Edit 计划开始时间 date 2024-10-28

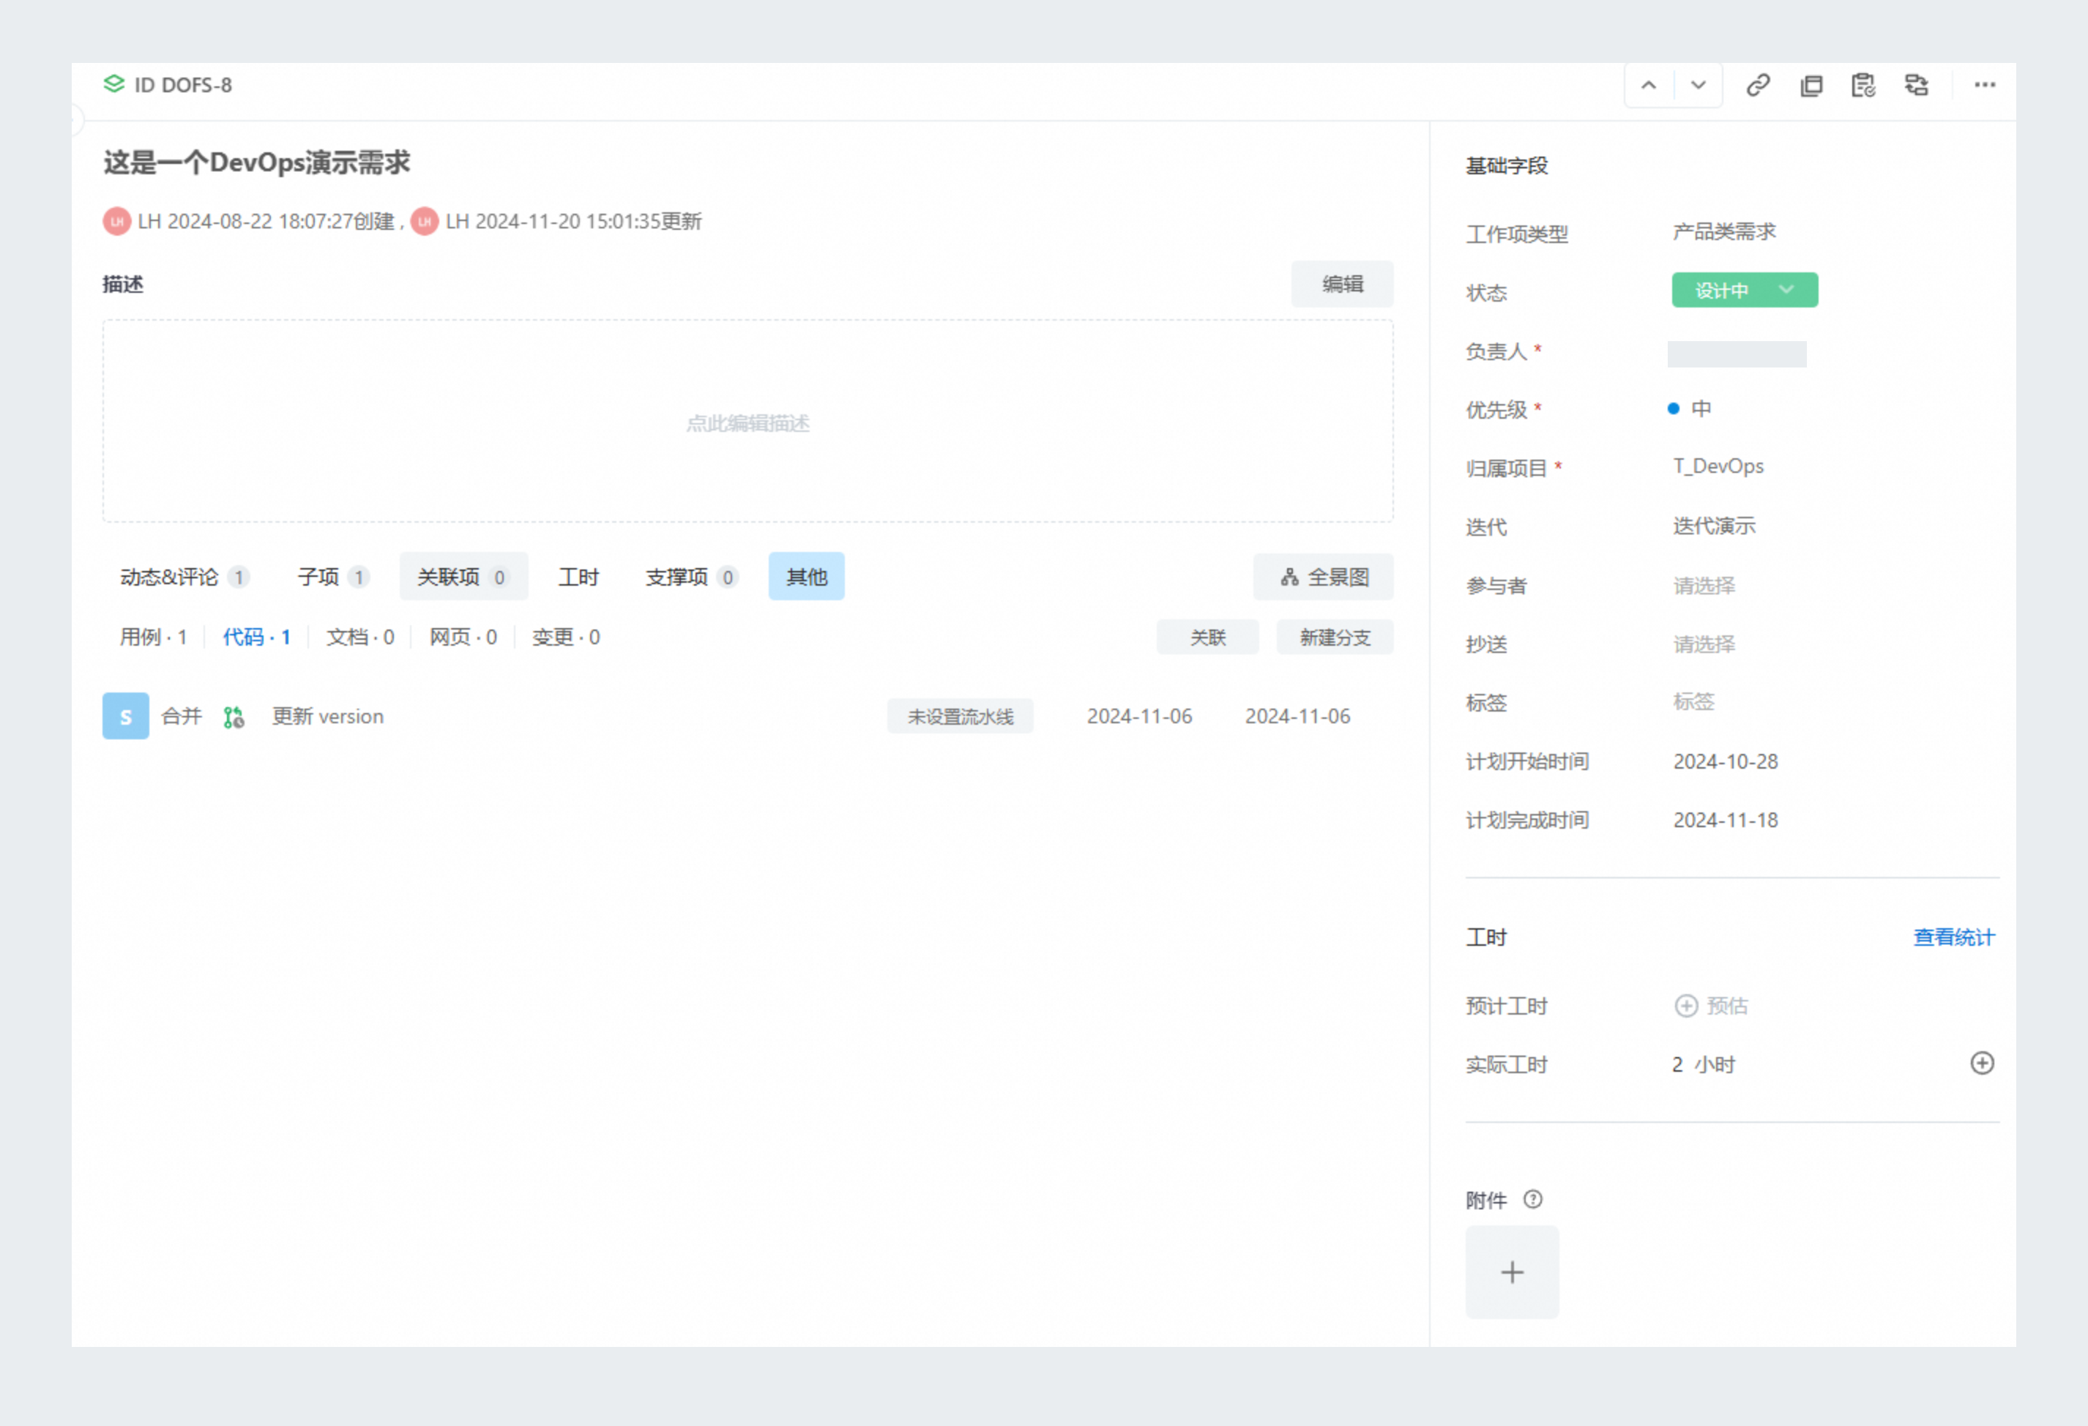coord(1725,762)
